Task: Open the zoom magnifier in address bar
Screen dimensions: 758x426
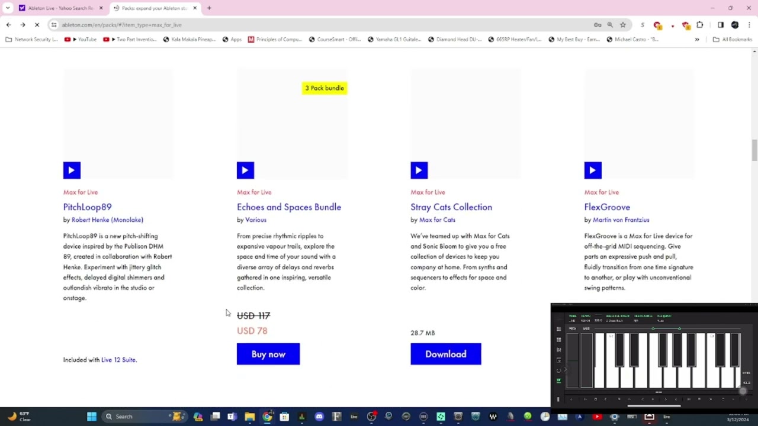Action: pyautogui.click(x=610, y=25)
